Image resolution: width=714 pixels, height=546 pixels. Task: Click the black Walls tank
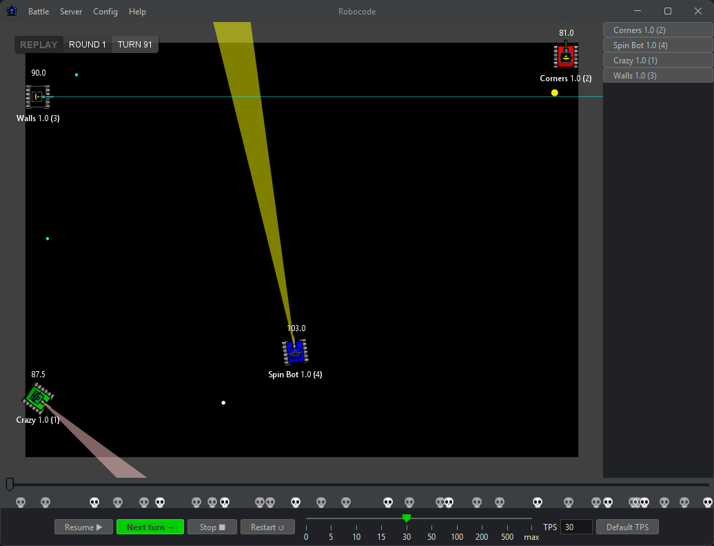tap(38, 96)
